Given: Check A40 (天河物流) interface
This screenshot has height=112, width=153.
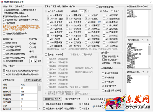Looking at the screenshot, I should [110, 46].
